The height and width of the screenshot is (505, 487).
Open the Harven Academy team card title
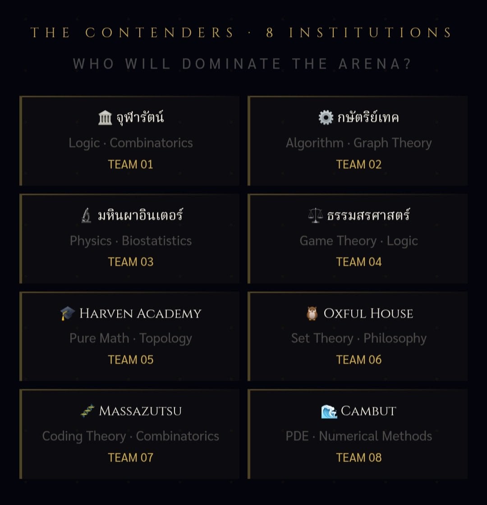coord(140,313)
